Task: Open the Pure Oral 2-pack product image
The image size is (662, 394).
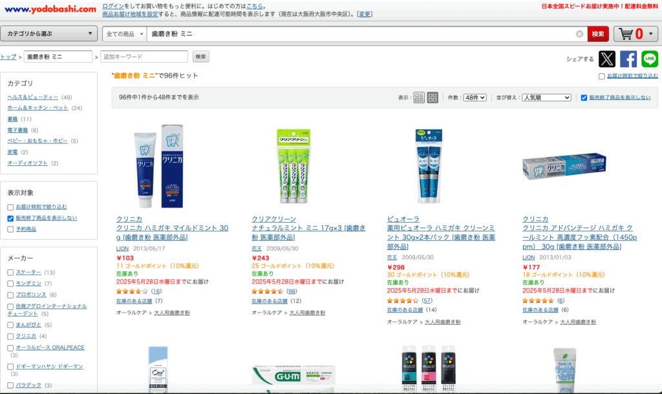Action: tap(429, 166)
